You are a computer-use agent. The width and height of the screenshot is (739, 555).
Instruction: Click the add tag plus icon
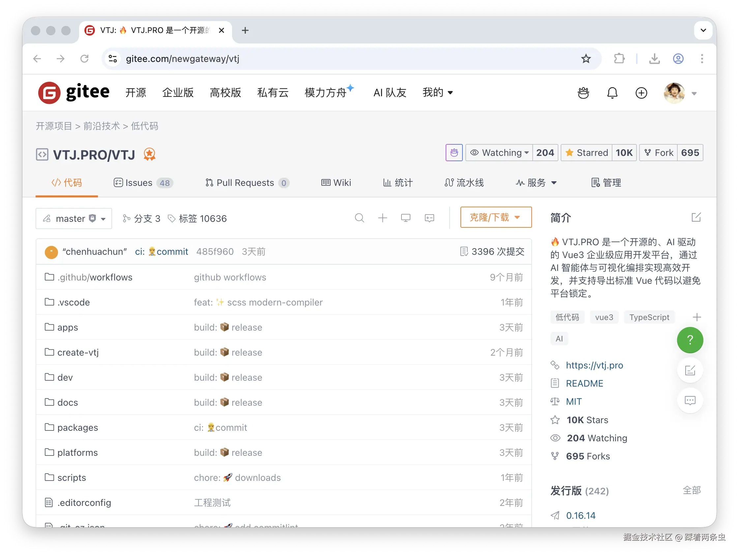click(x=696, y=317)
